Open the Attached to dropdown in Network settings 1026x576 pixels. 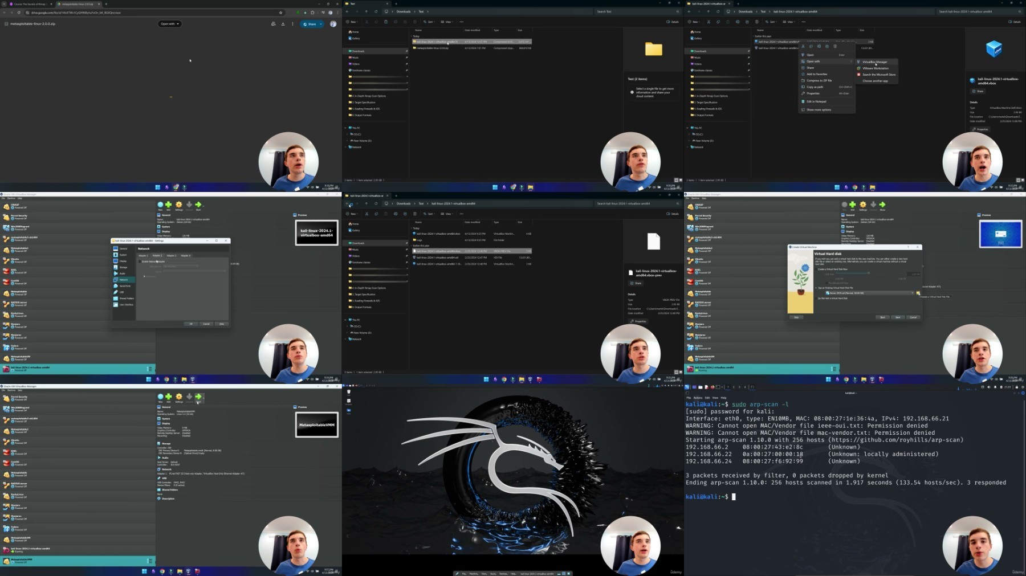(x=181, y=266)
